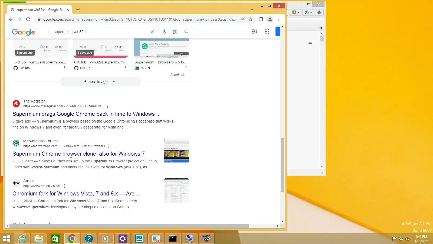Open Action Center flag in system tray
This screenshot has height=244, width=433.
coord(395,239)
